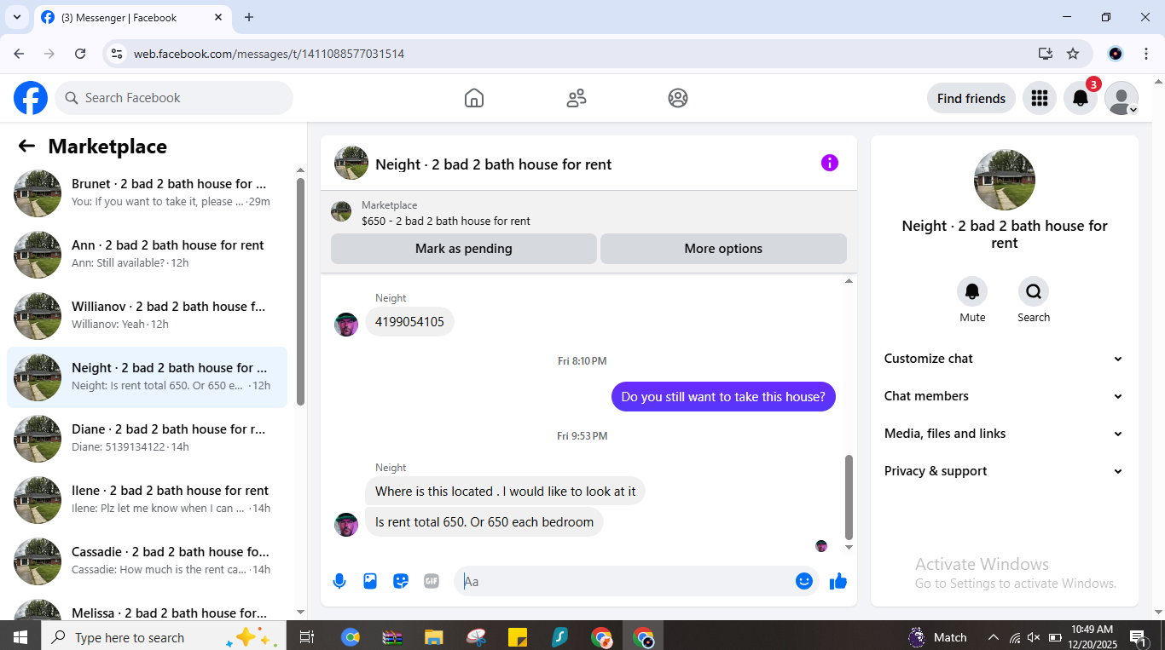Mute this chat with the bell button

(972, 292)
